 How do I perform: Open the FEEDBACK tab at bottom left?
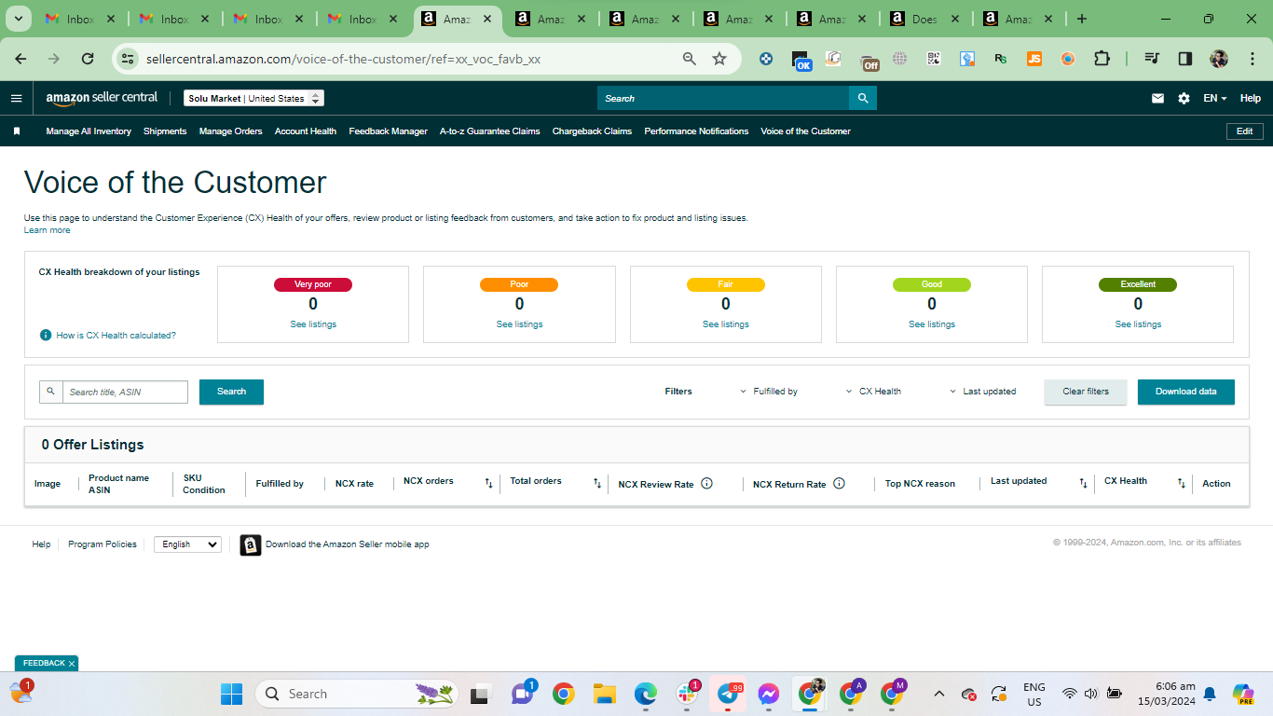pyautogui.click(x=44, y=664)
